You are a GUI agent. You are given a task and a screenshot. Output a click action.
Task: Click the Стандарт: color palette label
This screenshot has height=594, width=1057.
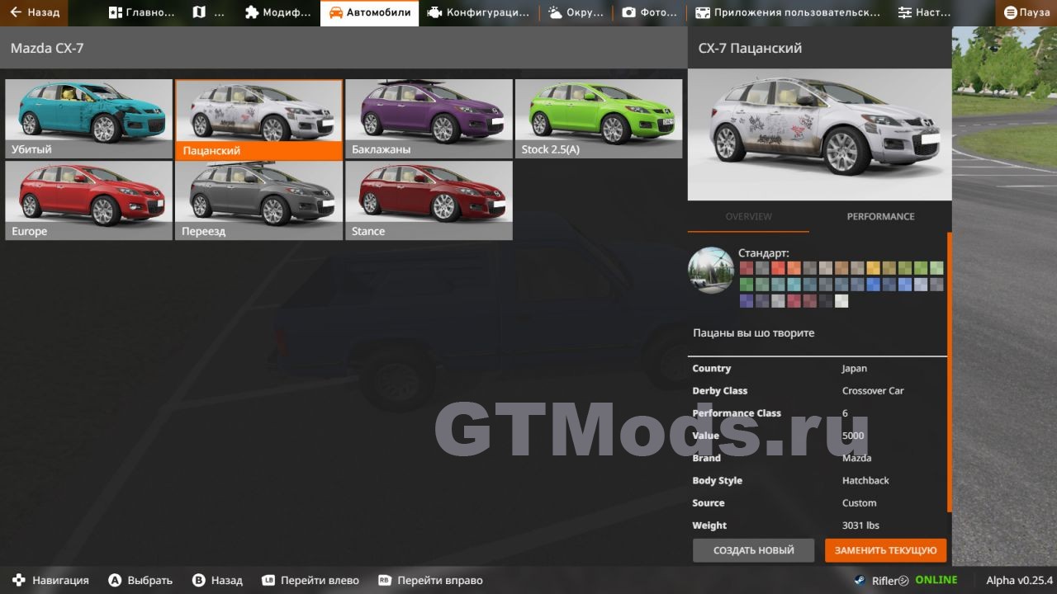764,253
